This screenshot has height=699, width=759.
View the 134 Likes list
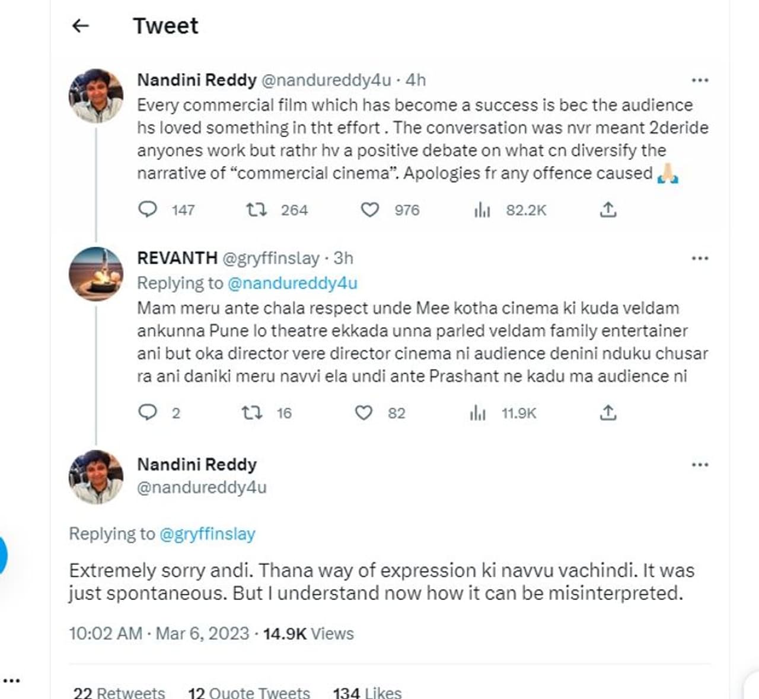367,692
